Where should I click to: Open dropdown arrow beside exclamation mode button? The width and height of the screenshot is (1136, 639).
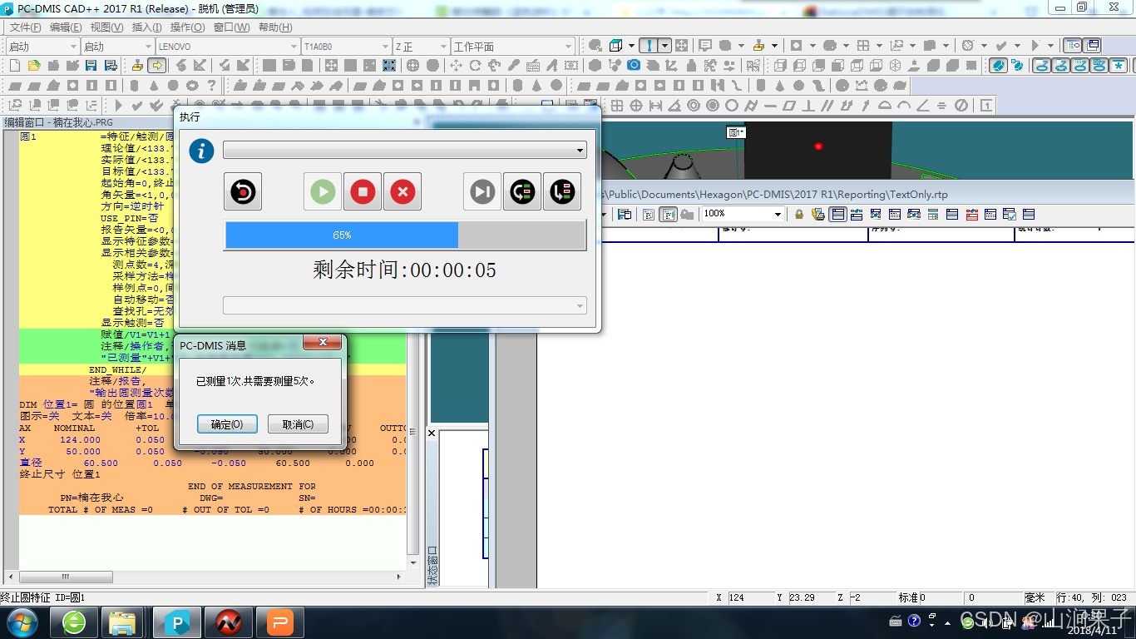(x=665, y=46)
